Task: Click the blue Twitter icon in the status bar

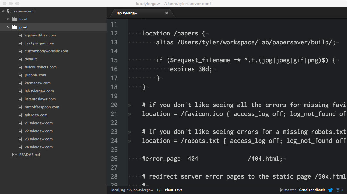Action: (x=330, y=190)
